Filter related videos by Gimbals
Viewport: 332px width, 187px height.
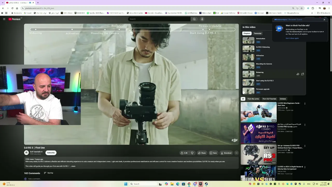(x=283, y=99)
